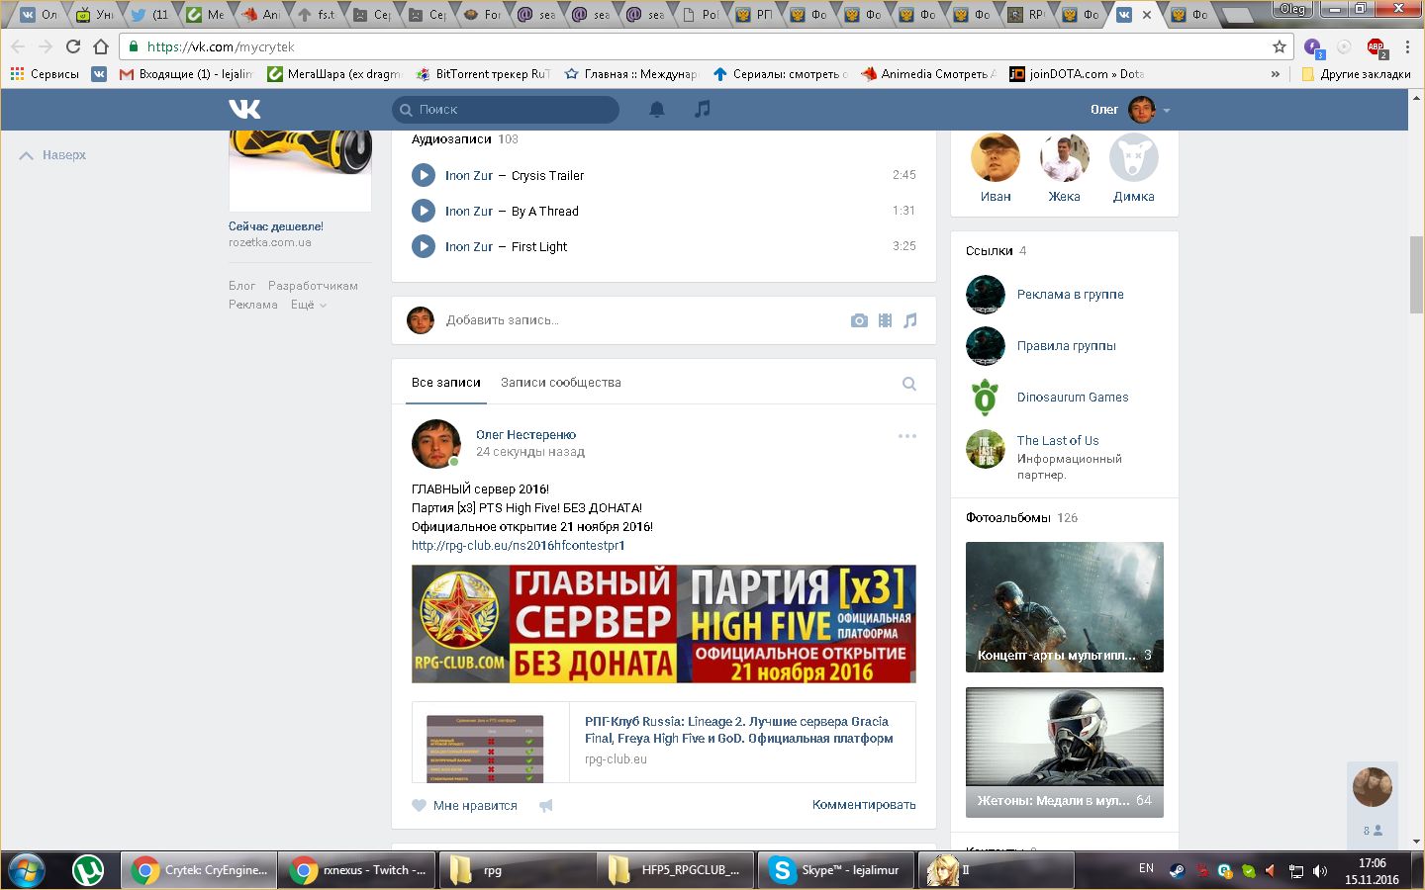The width and height of the screenshot is (1425, 890).
Task: Click the Поиск search field
Action: click(x=505, y=110)
